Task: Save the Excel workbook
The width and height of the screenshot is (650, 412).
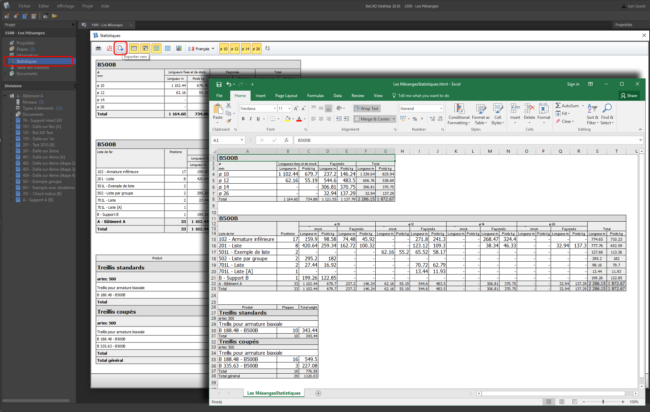Action: tap(219, 84)
